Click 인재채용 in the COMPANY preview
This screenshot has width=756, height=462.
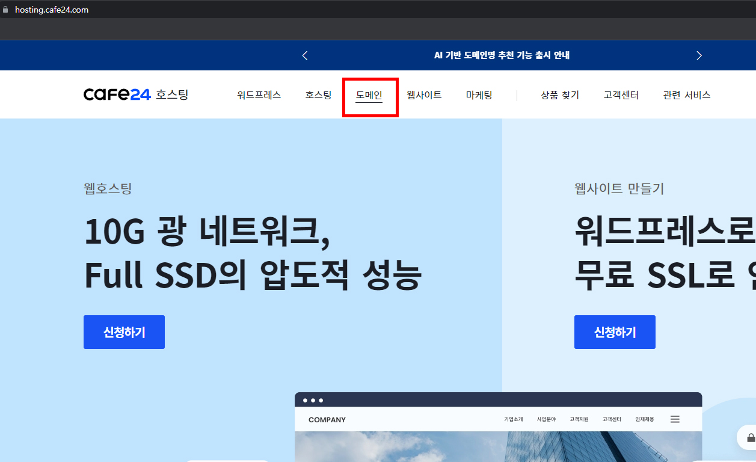645,419
